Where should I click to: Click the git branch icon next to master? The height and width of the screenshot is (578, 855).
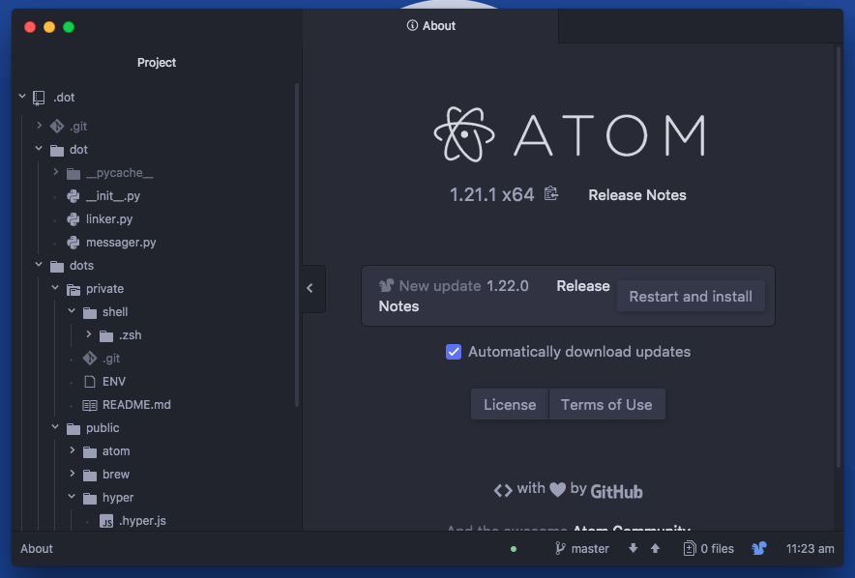pos(561,548)
